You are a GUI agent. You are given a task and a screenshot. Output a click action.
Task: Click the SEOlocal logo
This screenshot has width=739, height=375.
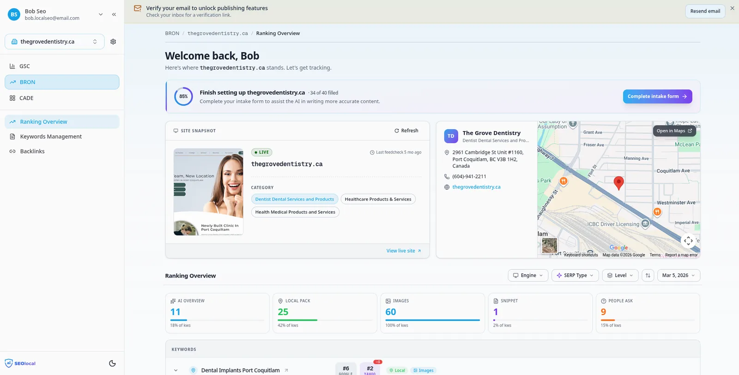pyautogui.click(x=20, y=363)
